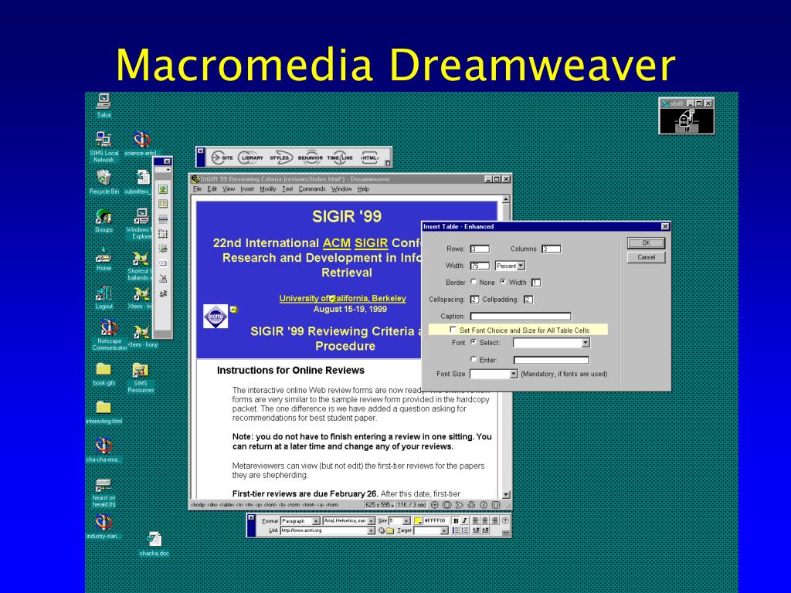The image size is (791, 593).
Task: Click the Insert Table icon in the object palette
Action: [x=163, y=204]
